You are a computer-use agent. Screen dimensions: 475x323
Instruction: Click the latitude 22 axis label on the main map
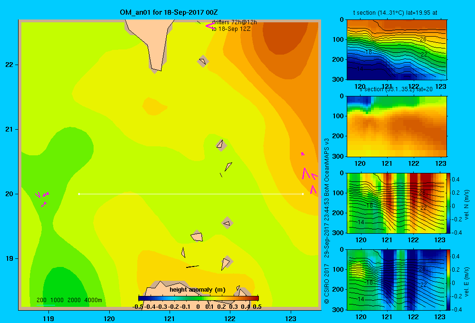[9, 65]
